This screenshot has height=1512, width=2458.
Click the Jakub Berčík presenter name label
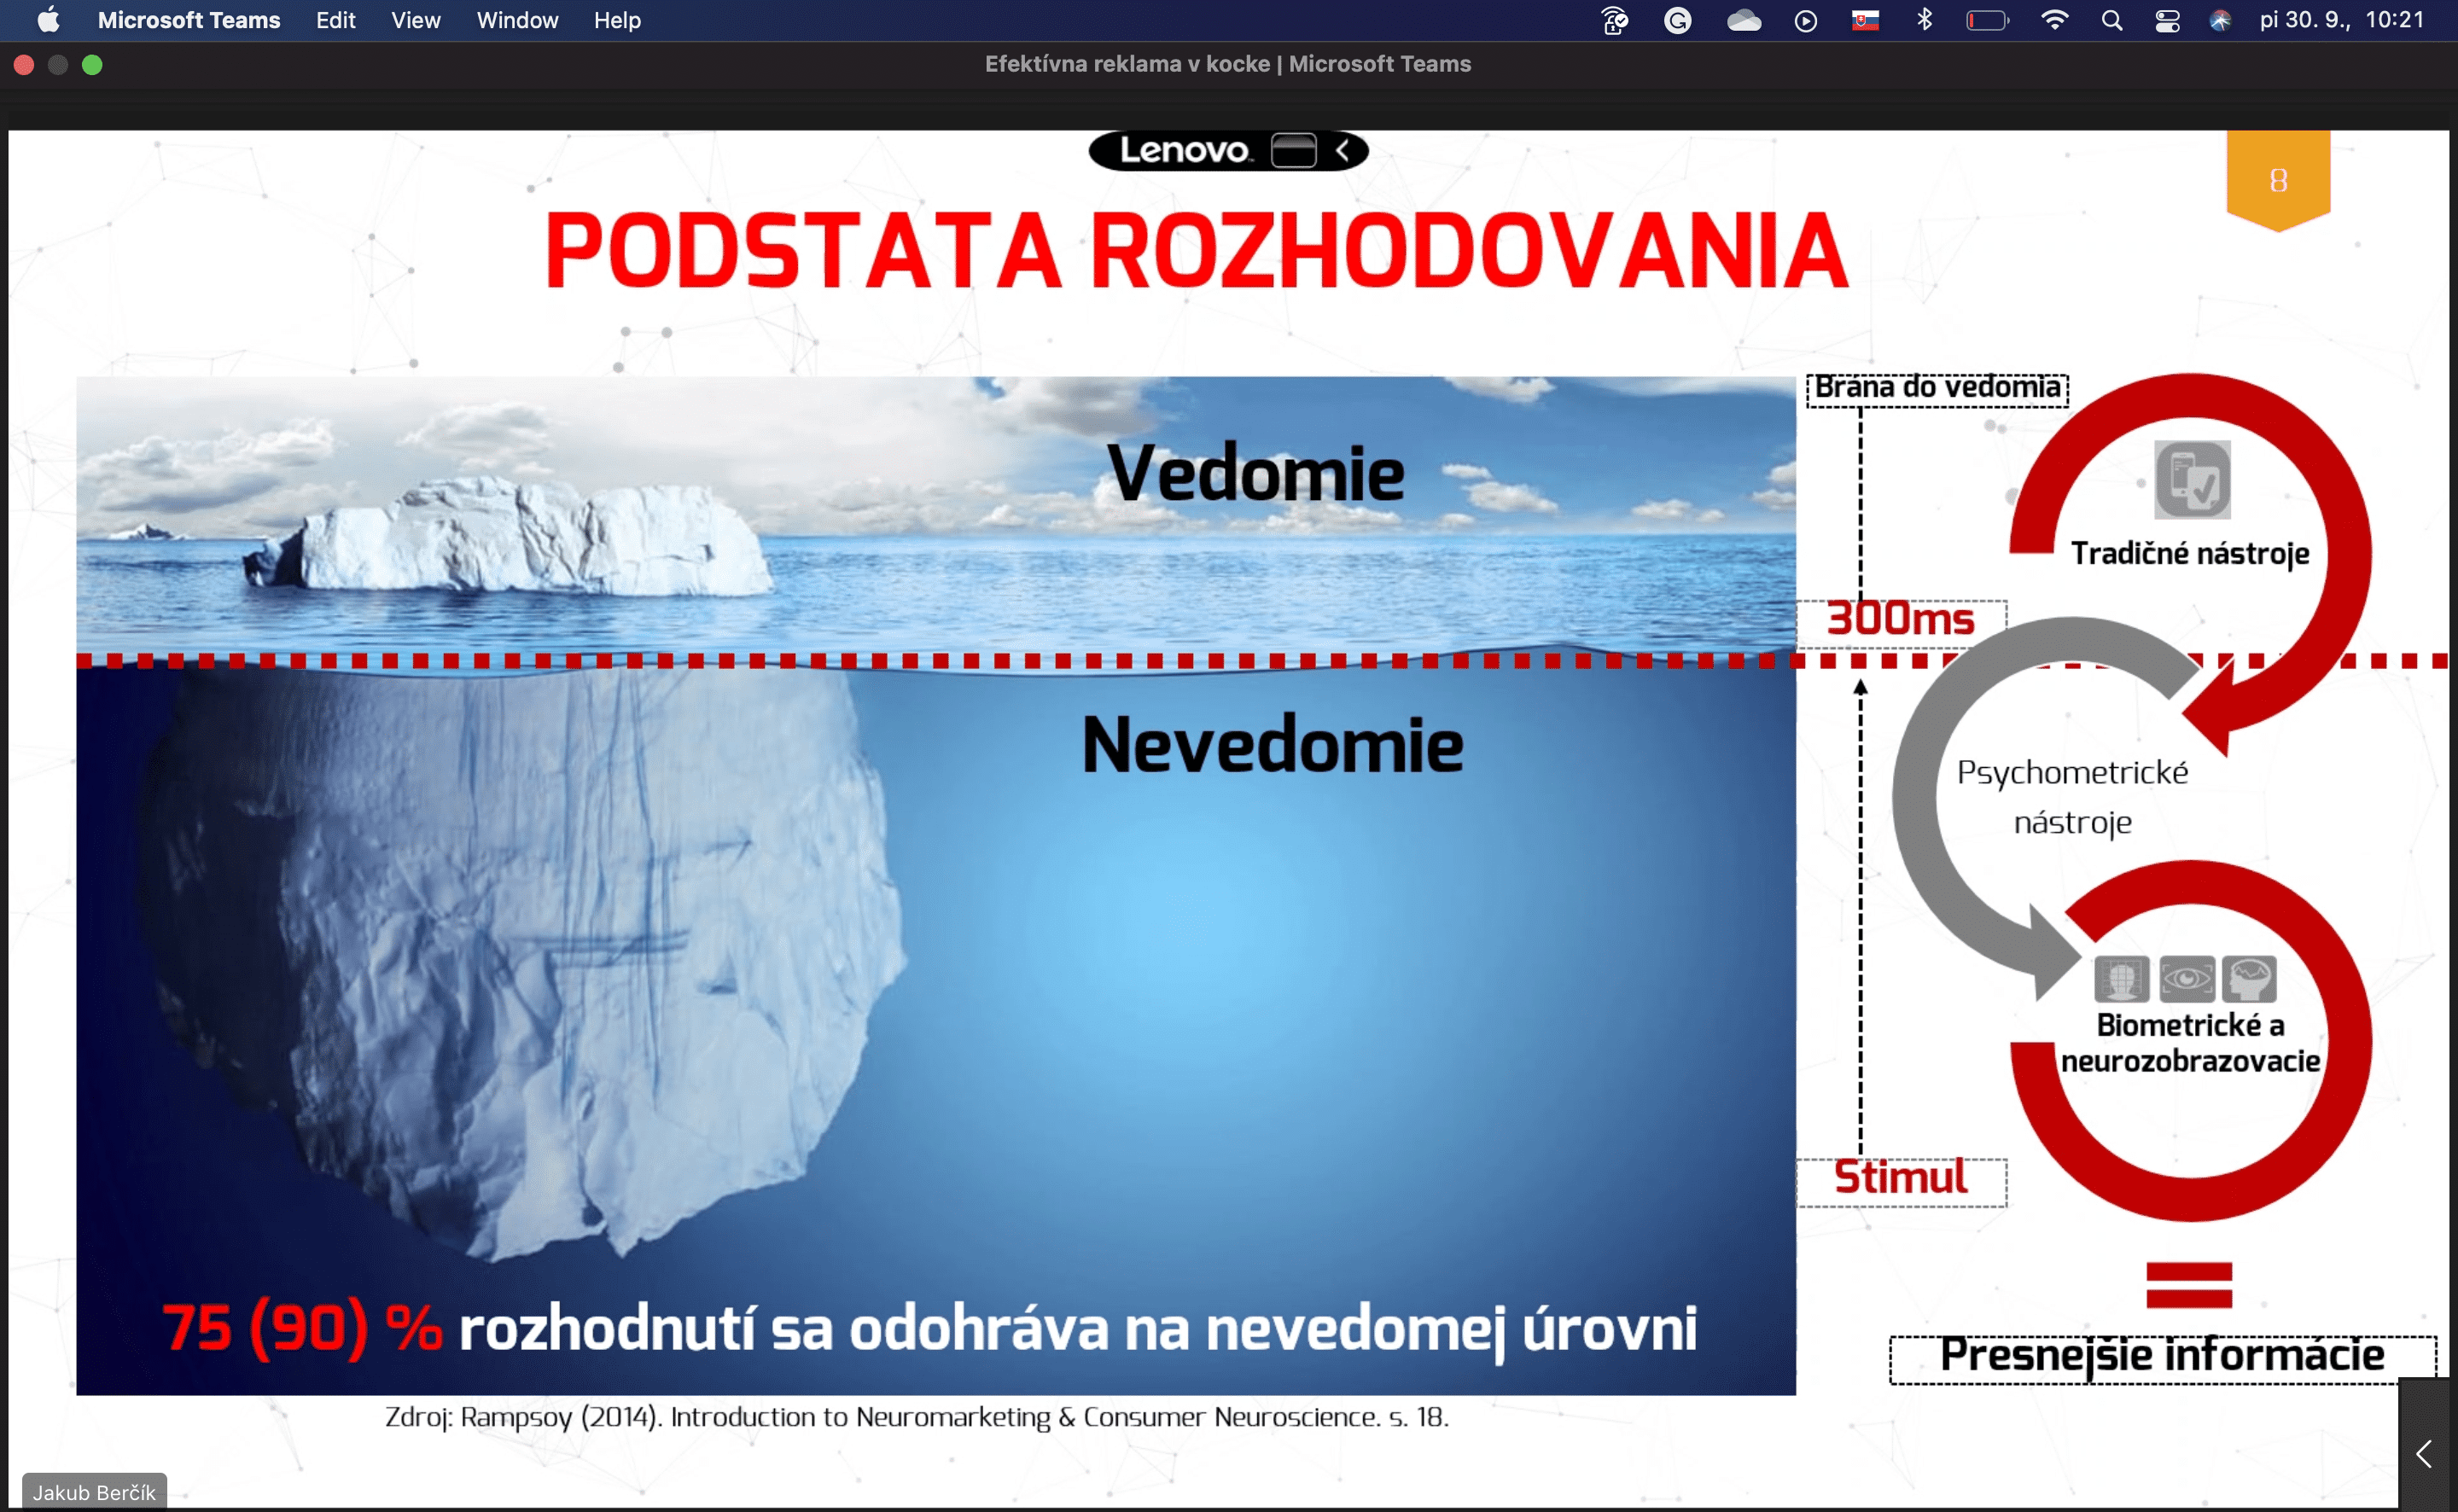pyautogui.click(x=94, y=1492)
